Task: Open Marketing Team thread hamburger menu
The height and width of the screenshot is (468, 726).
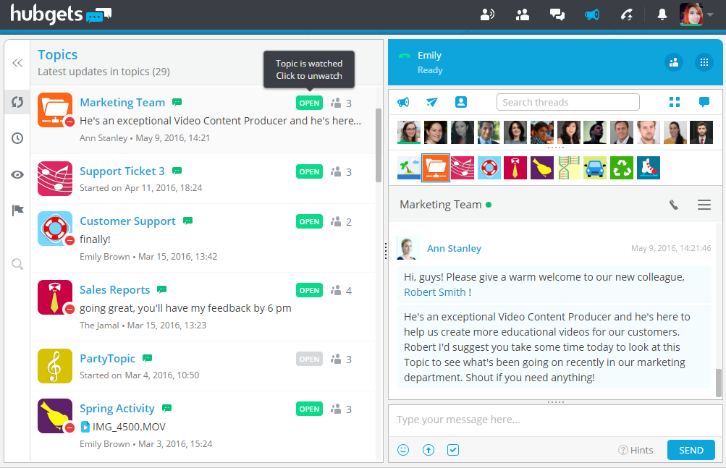Action: click(x=704, y=205)
